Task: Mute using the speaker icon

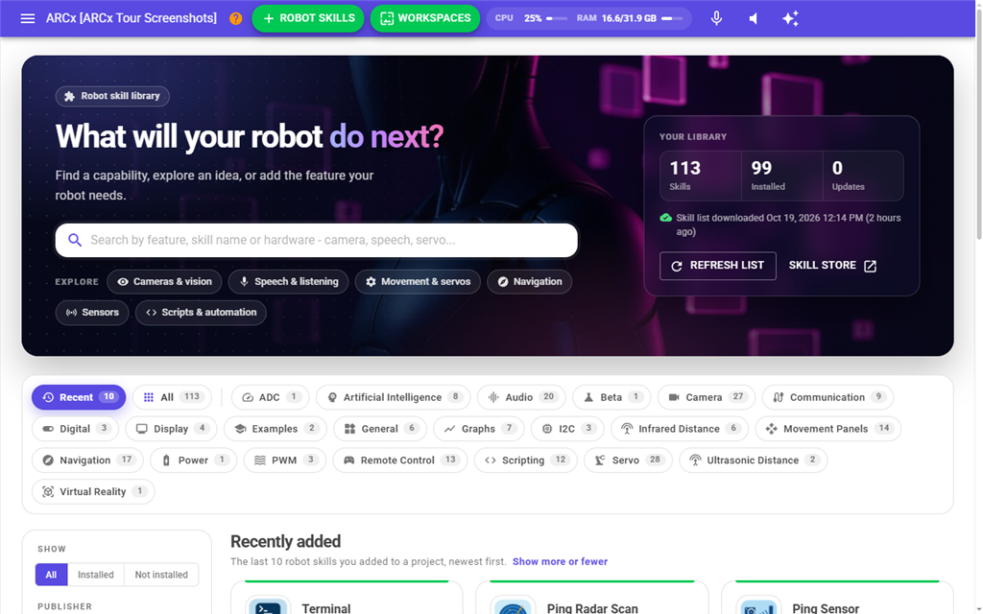Action: coord(754,18)
